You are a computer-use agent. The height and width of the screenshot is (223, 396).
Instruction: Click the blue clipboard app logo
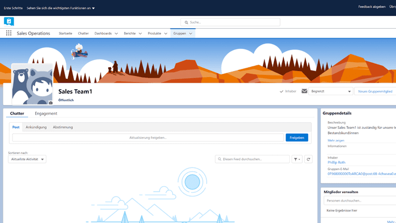[9, 21]
